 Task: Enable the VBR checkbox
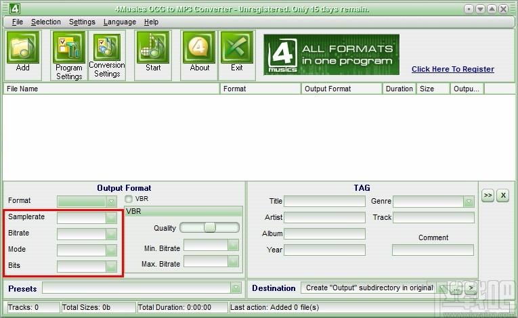point(129,199)
